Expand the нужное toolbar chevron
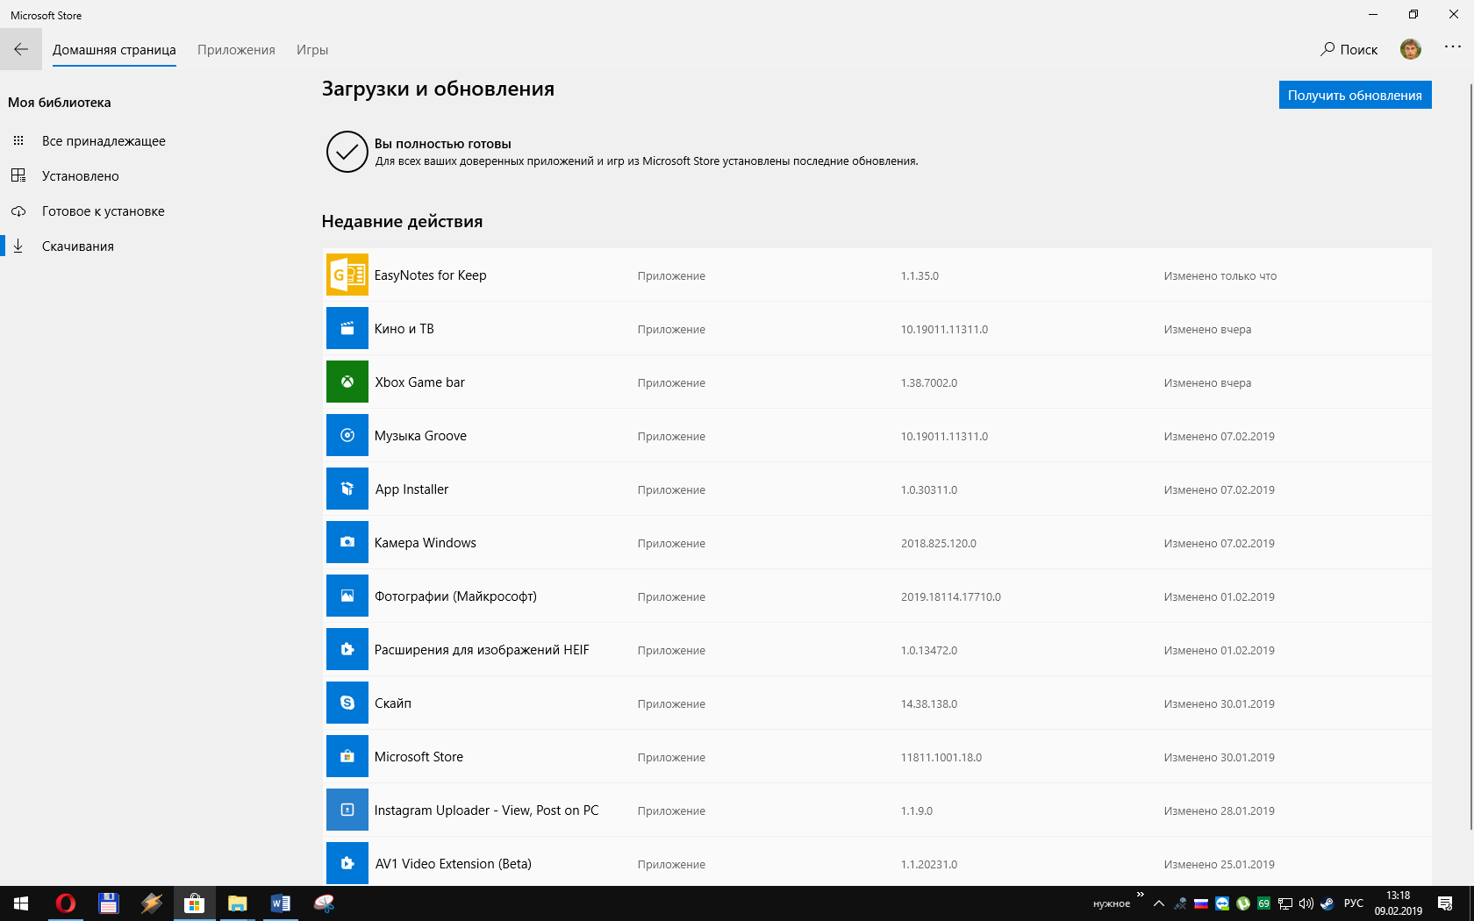The image size is (1474, 921). tap(1140, 895)
